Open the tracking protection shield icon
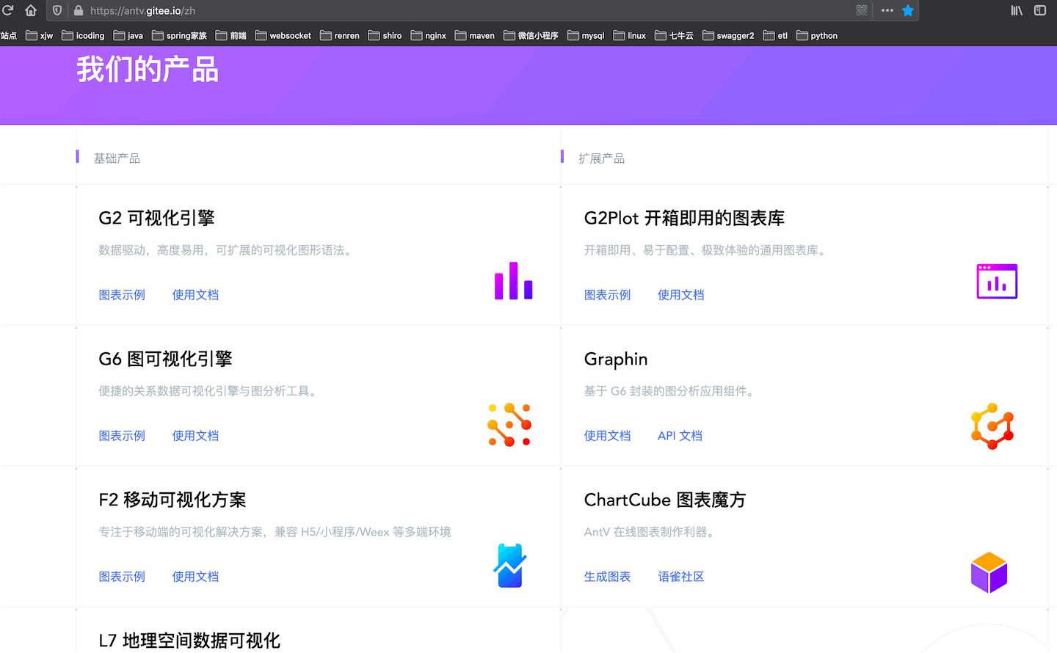 [x=57, y=10]
